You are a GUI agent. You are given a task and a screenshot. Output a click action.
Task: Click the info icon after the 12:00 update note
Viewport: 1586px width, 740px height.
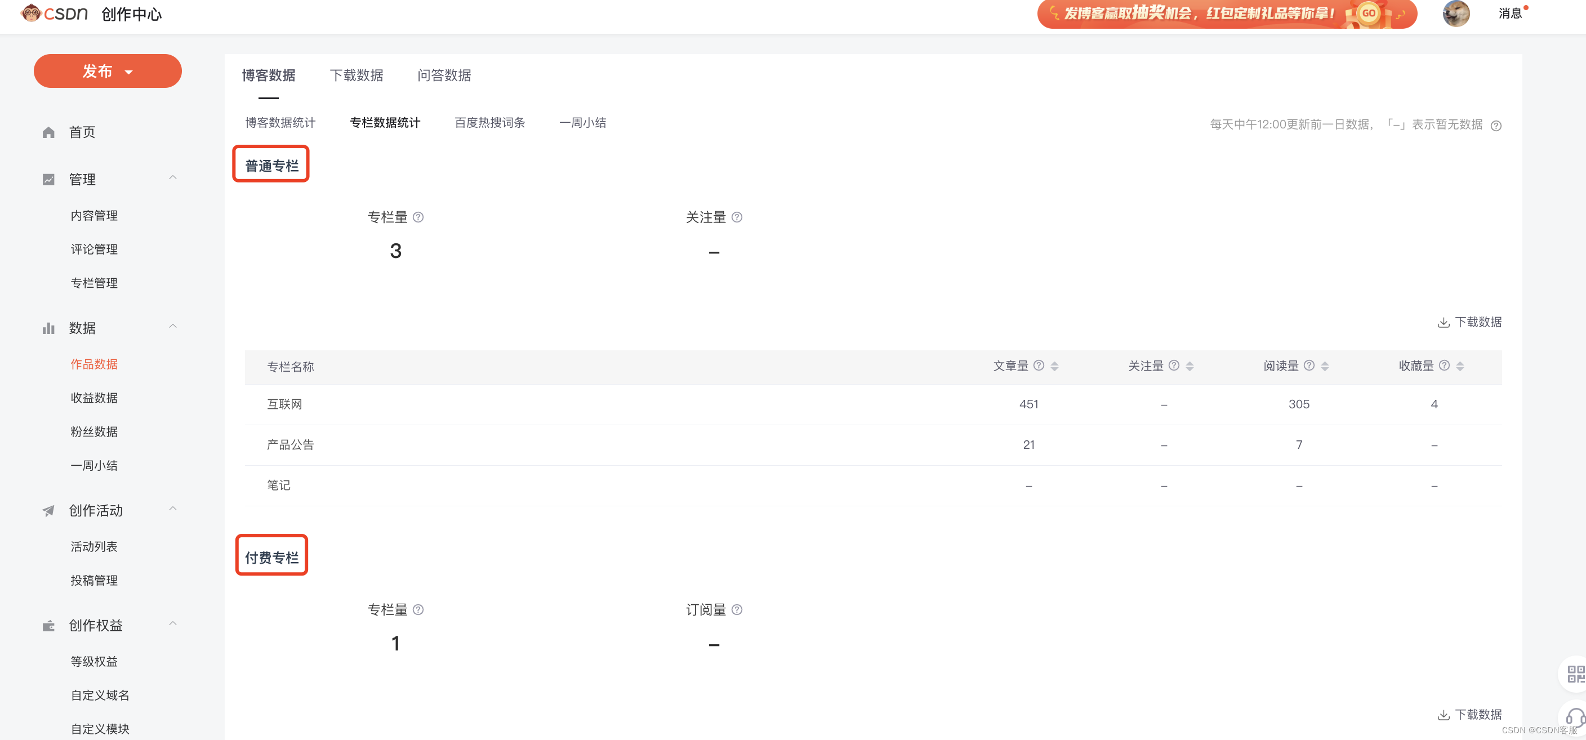pyautogui.click(x=1496, y=126)
